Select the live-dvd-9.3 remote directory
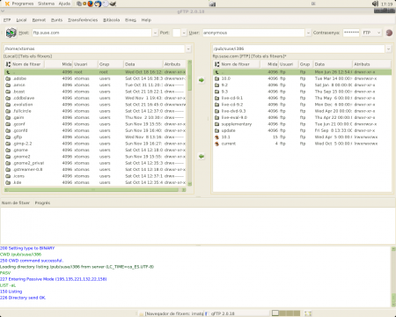Screen dimensions: 396x317 coord(302,111)
